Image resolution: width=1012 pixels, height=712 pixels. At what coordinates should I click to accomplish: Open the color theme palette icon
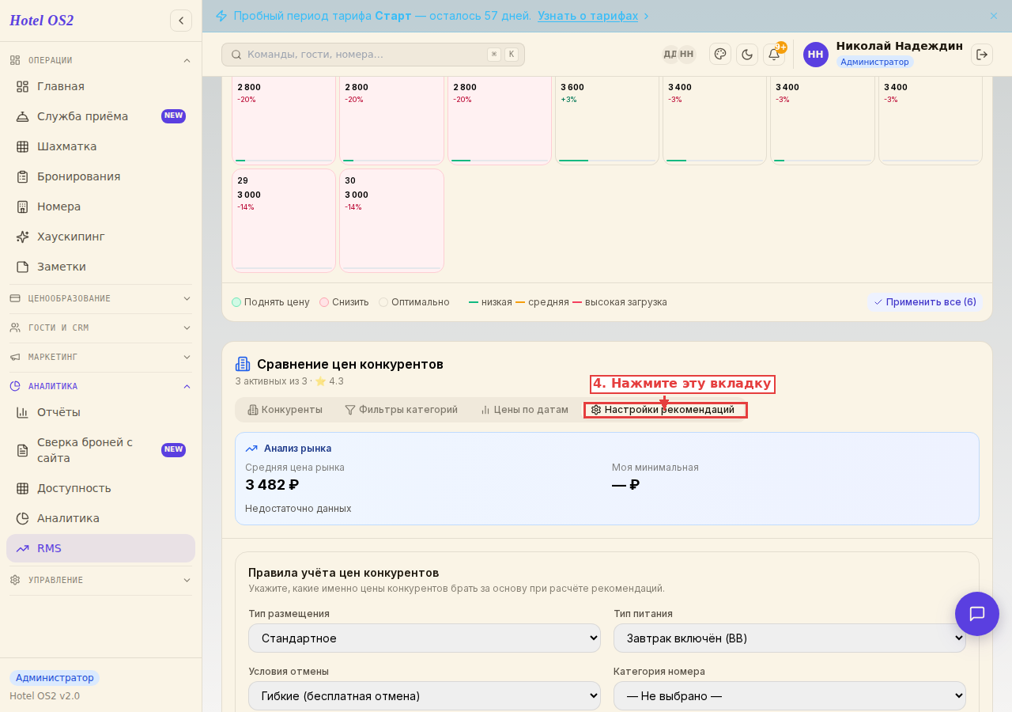click(x=720, y=54)
